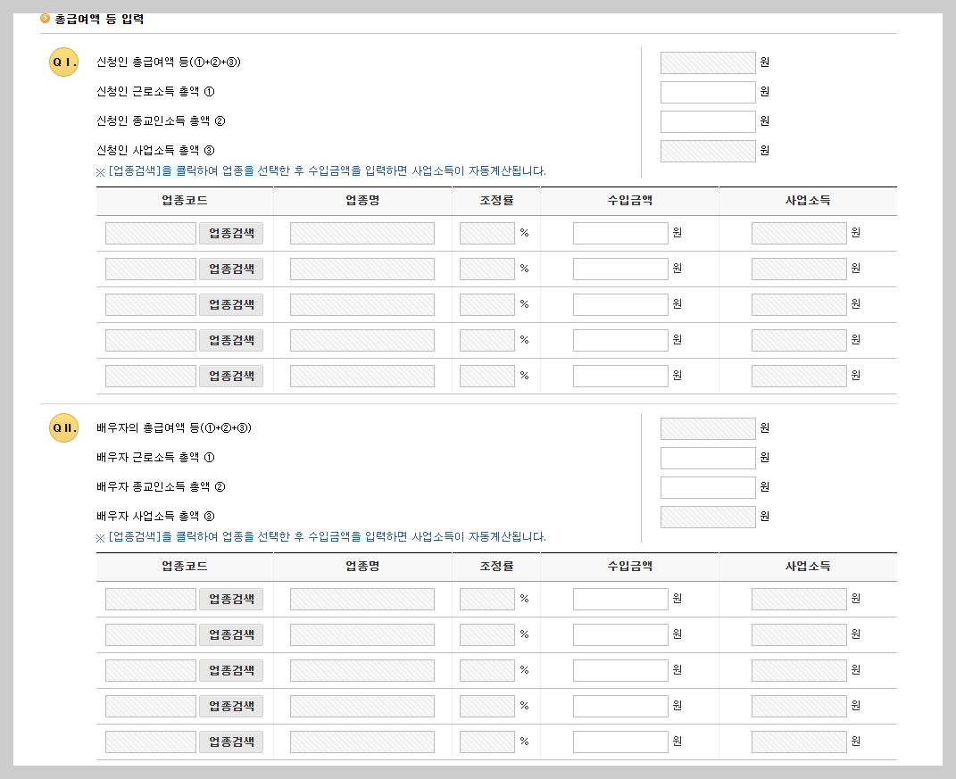Click 사업소득 field in Q I first row
The image size is (956, 779).
click(799, 234)
